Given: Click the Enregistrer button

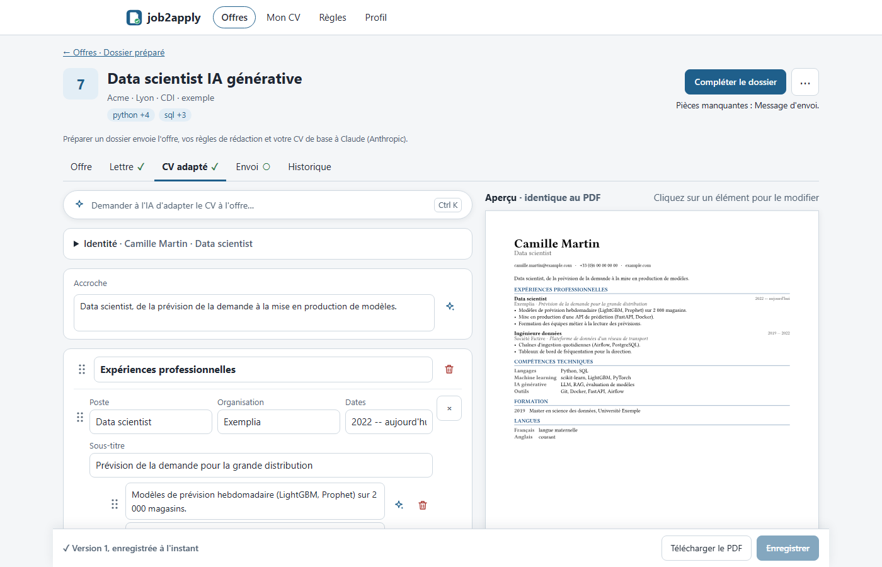Looking at the screenshot, I should pyautogui.click(x=787, y=548).
